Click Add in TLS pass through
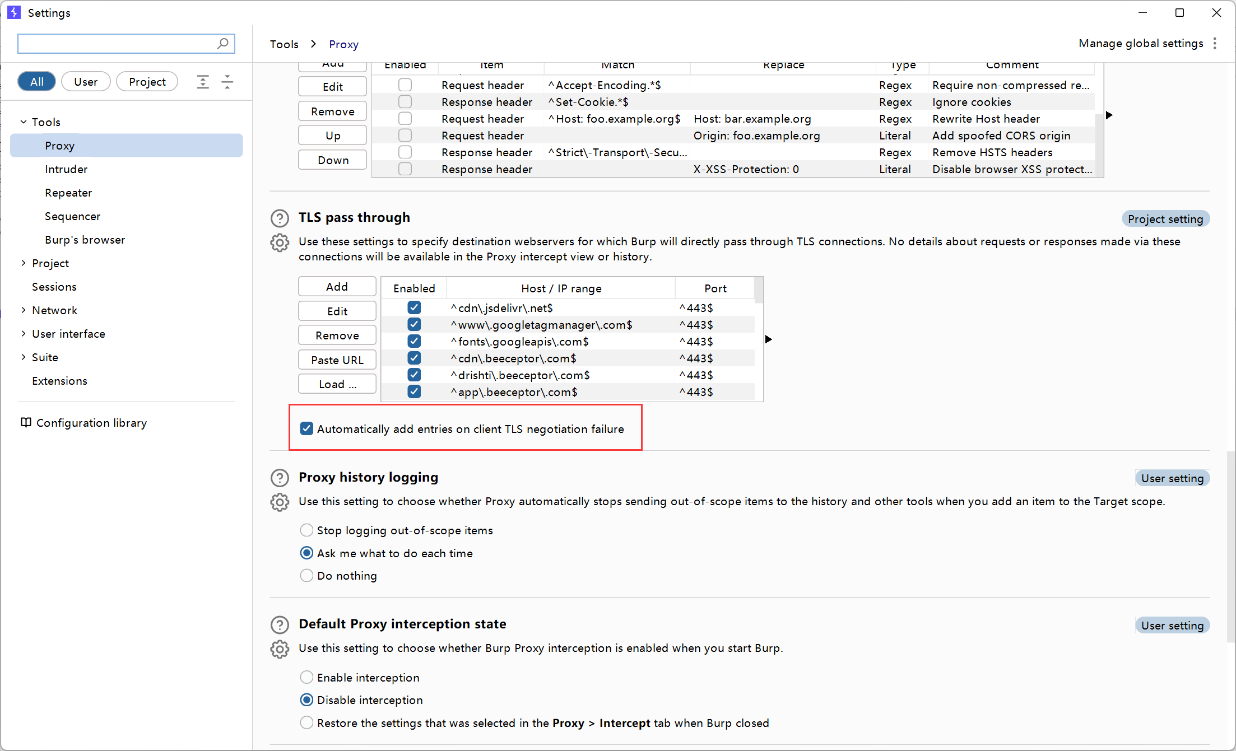1236x751 pixels. (337, 287)
